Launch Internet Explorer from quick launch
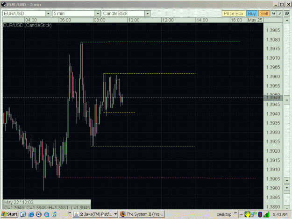 coord(31,214)
